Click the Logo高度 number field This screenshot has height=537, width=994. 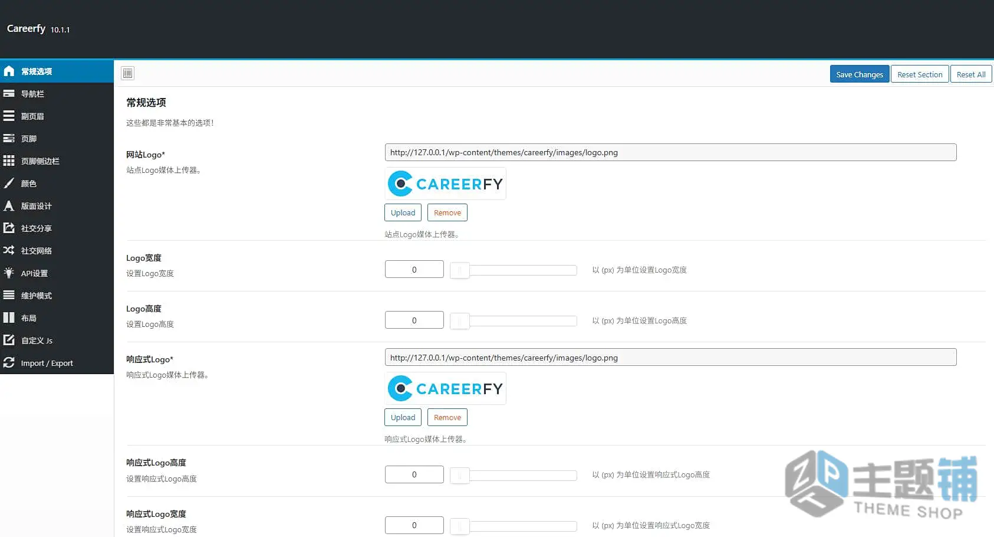(414, 320)
